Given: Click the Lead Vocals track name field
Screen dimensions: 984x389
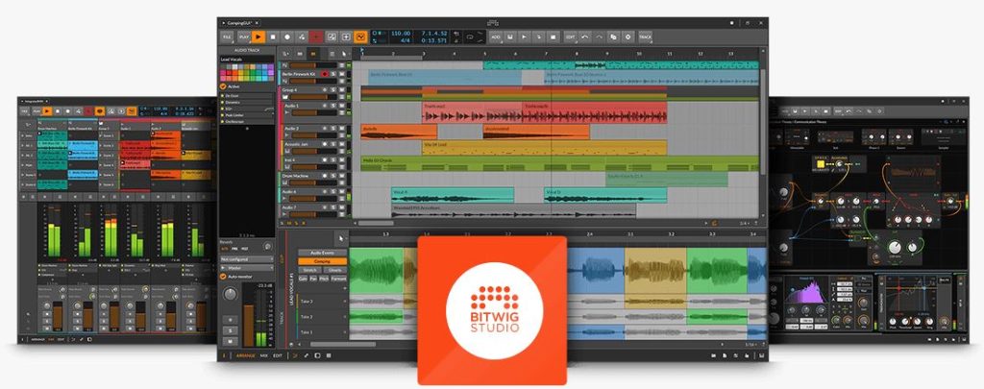Looking at the screenshot, I should [246, 59].
